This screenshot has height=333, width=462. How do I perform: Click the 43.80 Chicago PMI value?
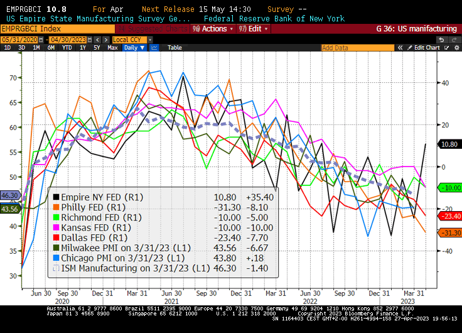225,258
